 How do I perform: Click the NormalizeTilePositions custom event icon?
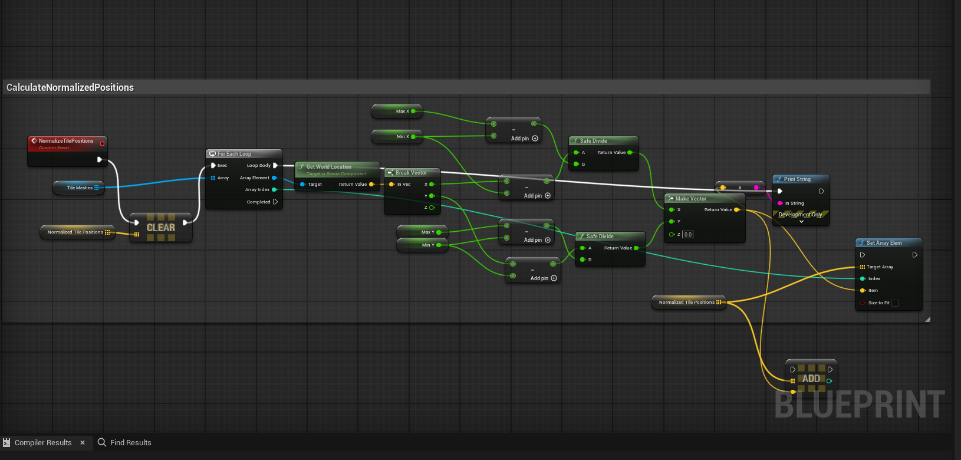pos(34,141)
